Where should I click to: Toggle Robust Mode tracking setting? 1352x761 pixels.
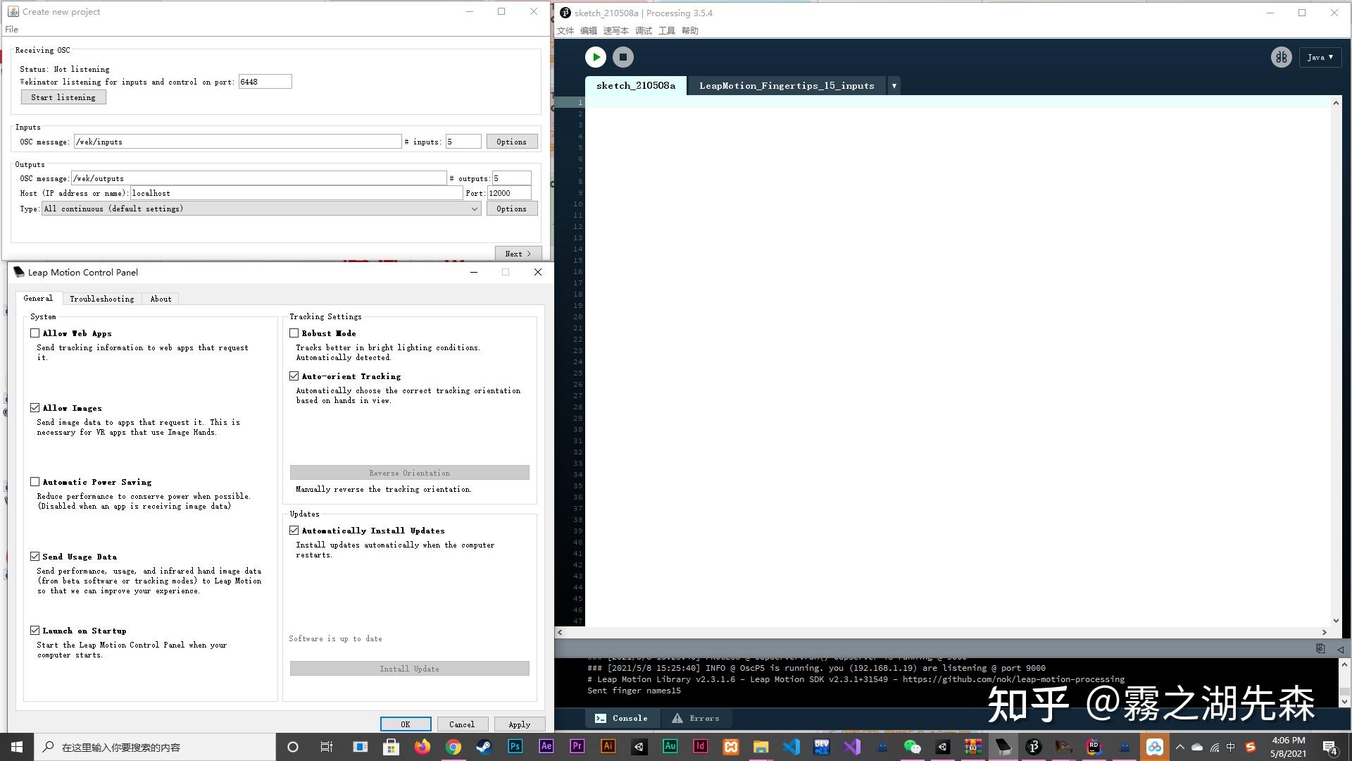point(294,333)
